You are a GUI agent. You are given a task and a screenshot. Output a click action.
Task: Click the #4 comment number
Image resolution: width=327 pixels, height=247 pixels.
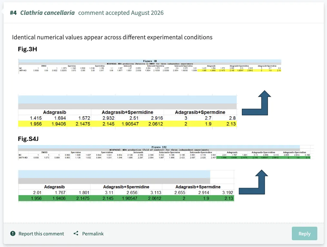click(13, 13)
